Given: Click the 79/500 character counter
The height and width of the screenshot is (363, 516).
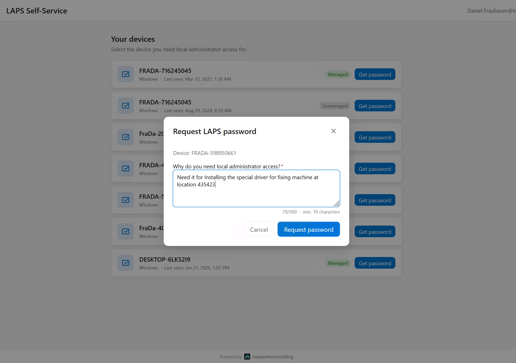Looking at the screenshot, I should tap(289, 212).
